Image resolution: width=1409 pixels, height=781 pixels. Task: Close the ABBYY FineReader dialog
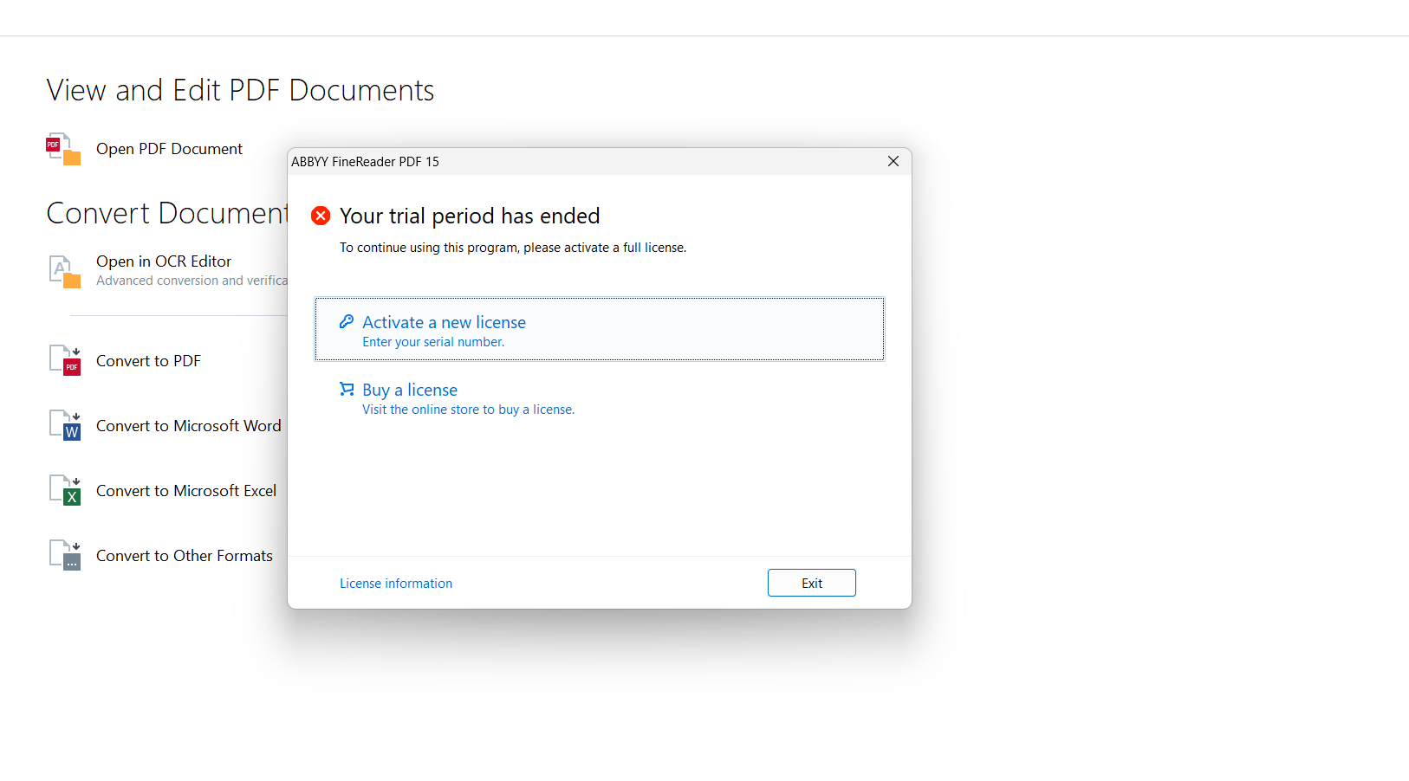pyautogui.click(x=893, y=161)
